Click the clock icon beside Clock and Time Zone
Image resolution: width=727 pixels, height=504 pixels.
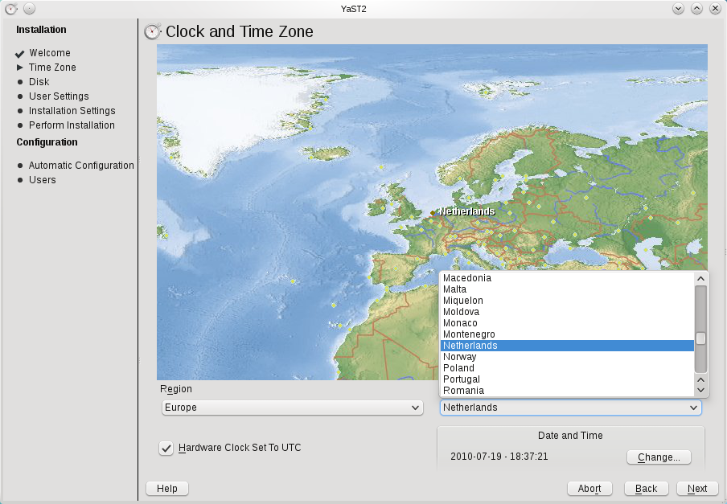(x=152, y=32)
